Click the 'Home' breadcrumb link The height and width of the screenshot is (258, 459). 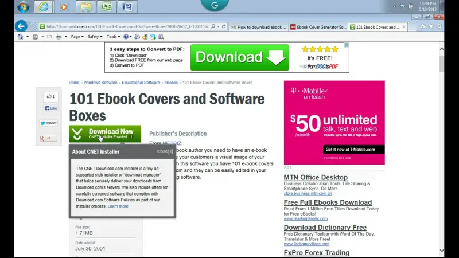[x=74, y=83]
